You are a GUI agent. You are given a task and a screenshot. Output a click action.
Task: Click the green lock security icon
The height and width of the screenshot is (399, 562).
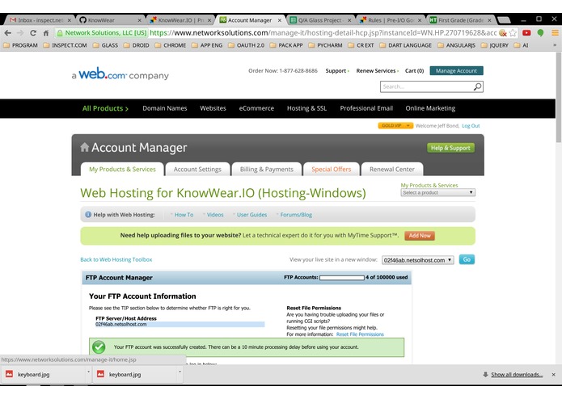pyautogui.click(x=60, y=33)
